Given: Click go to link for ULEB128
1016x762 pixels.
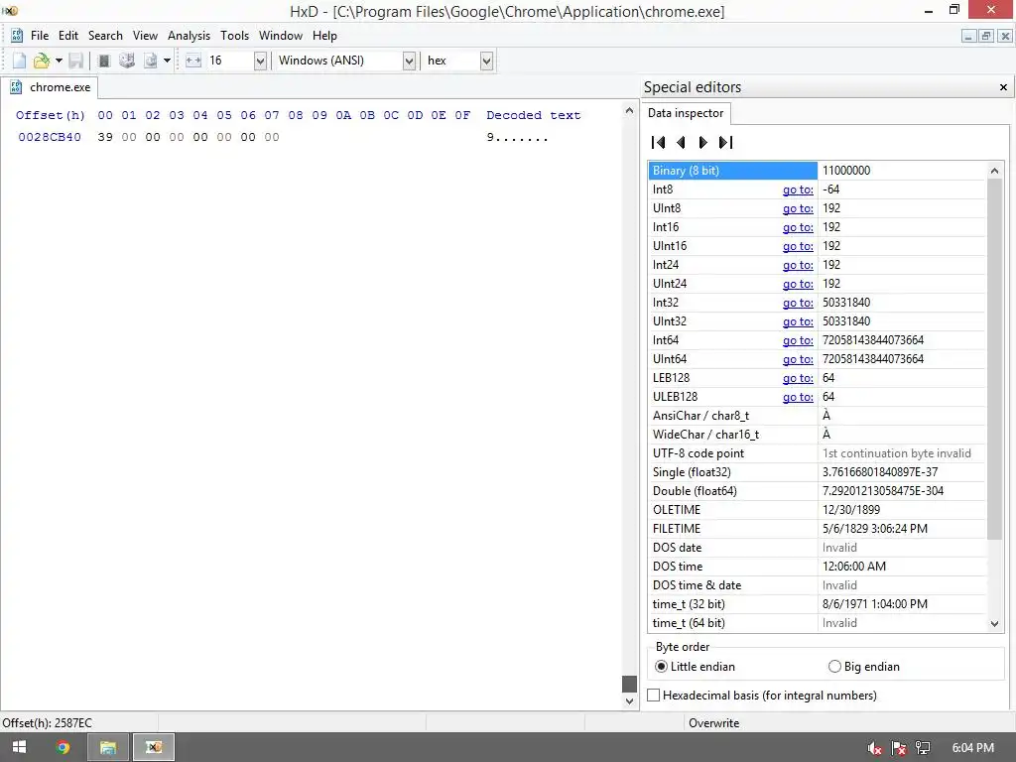Looking at the screenshot, I should tap(798, 397).
